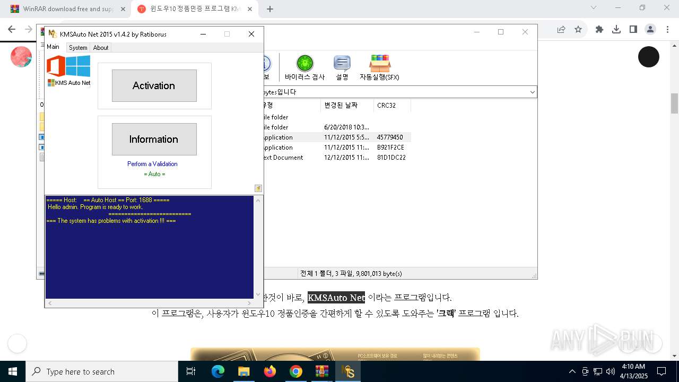Go back in the browser
Screen dimensions: 679x382
click(x=12, y=30)
